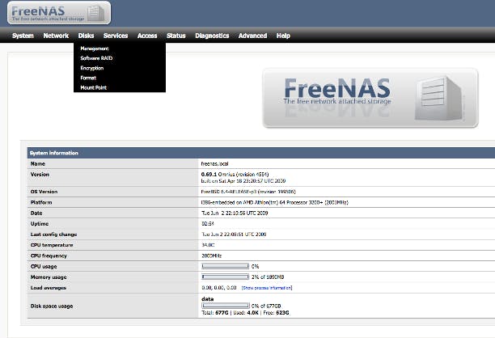Click the CPU usage row label
The height and width of the screenshot is (338, 495).
[44, 266]
